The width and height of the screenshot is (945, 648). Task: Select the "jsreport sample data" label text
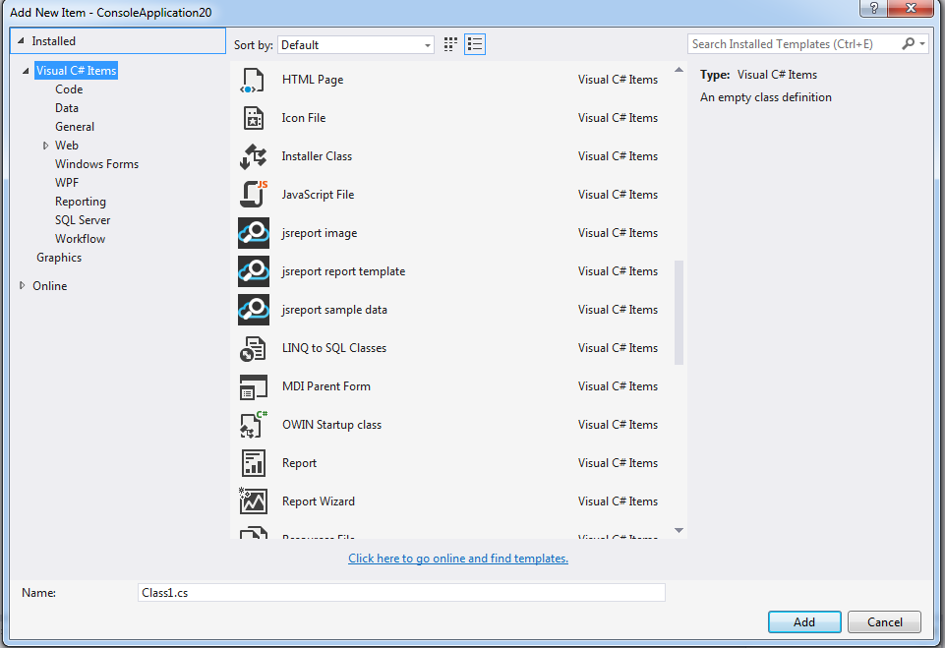click(x=334, y=310)
